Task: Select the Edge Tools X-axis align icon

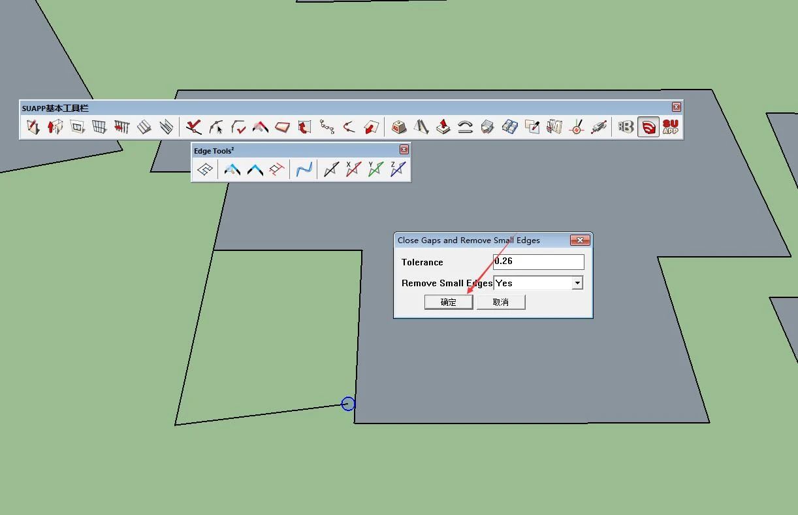Action: coord(353,169)
